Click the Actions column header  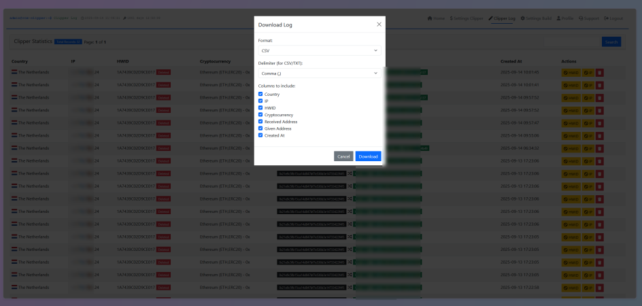[x=569, y=61]
